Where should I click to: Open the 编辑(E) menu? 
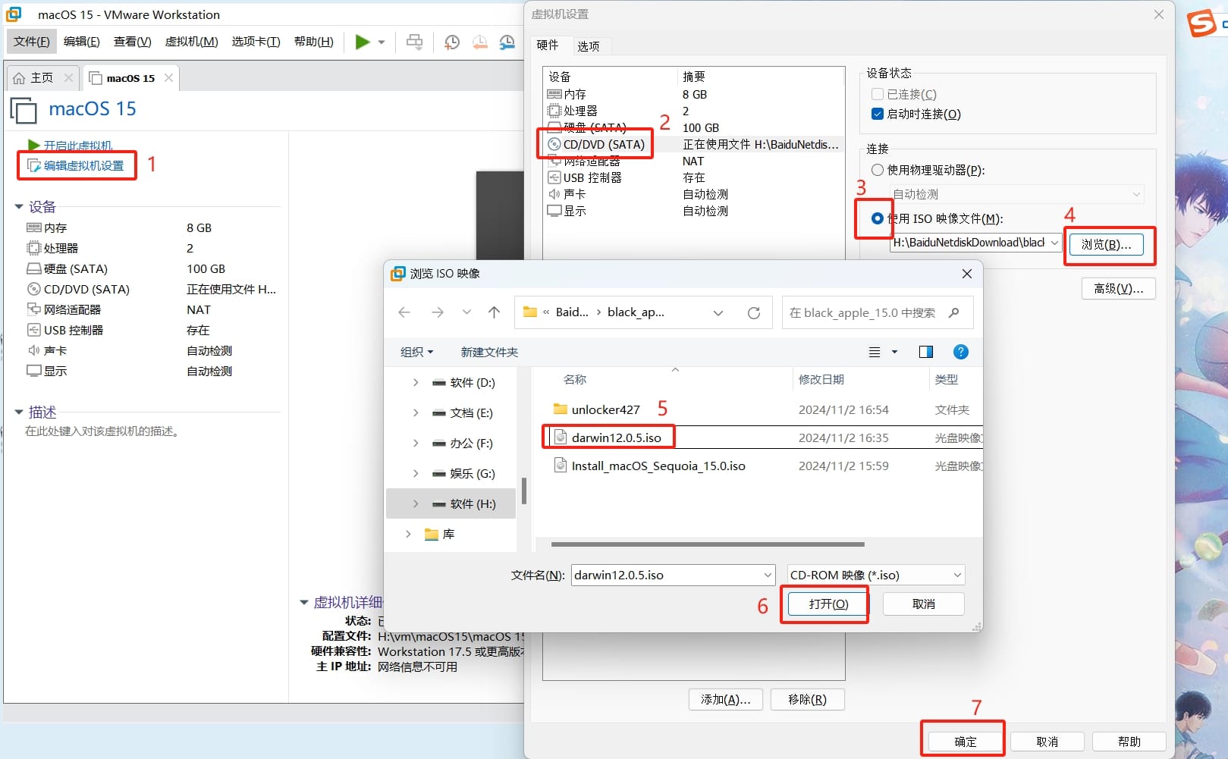(82, 41)
